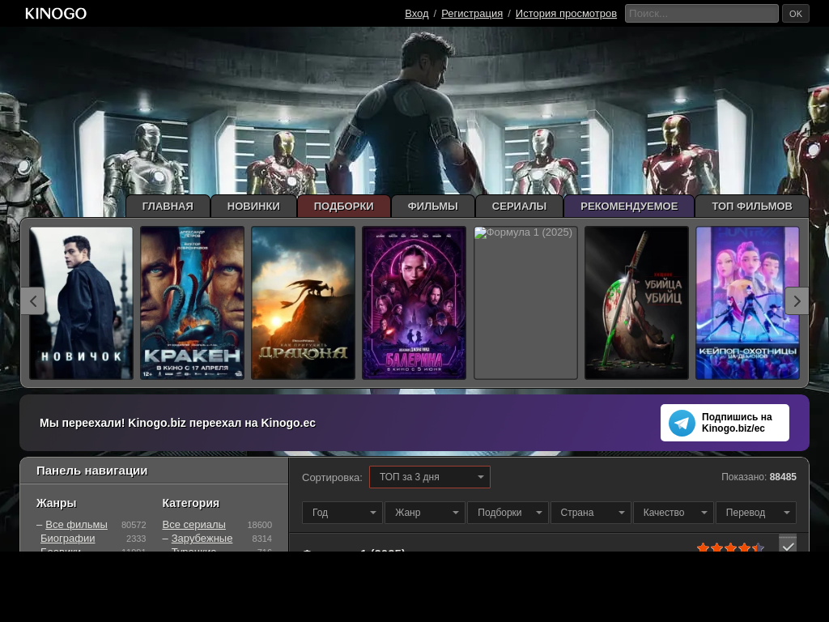Click the Жанры heading
829x622 pixels.
[x=57, y=503]
